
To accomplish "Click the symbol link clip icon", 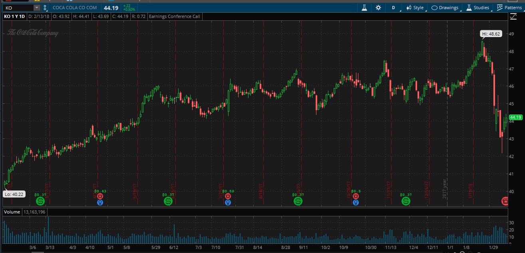I will (45, 8).
